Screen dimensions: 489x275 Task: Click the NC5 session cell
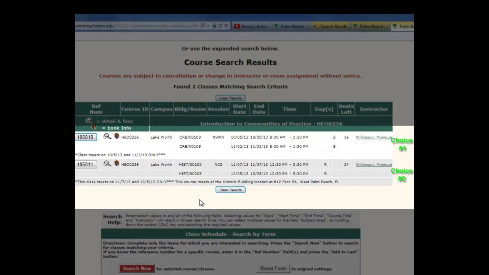point(218,165)
